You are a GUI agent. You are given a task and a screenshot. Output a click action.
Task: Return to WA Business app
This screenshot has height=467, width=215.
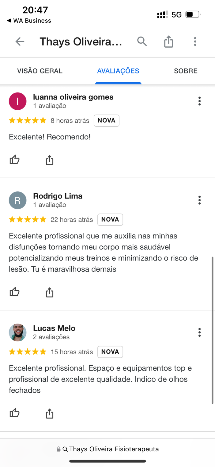point(29,21)
